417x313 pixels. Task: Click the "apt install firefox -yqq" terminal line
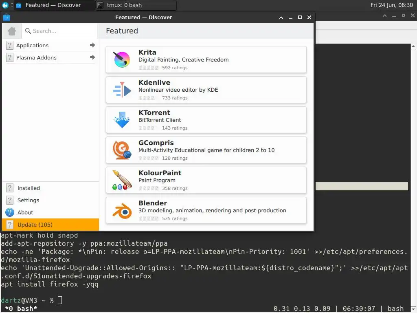click(49, 284)
